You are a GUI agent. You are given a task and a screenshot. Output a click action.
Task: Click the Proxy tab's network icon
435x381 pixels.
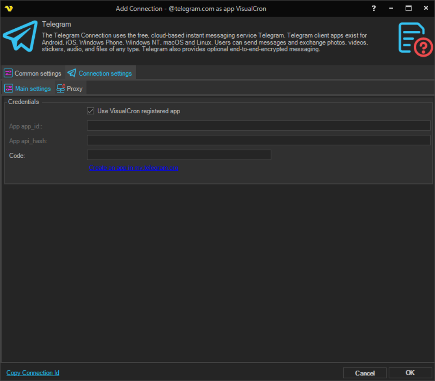(61, 88)
